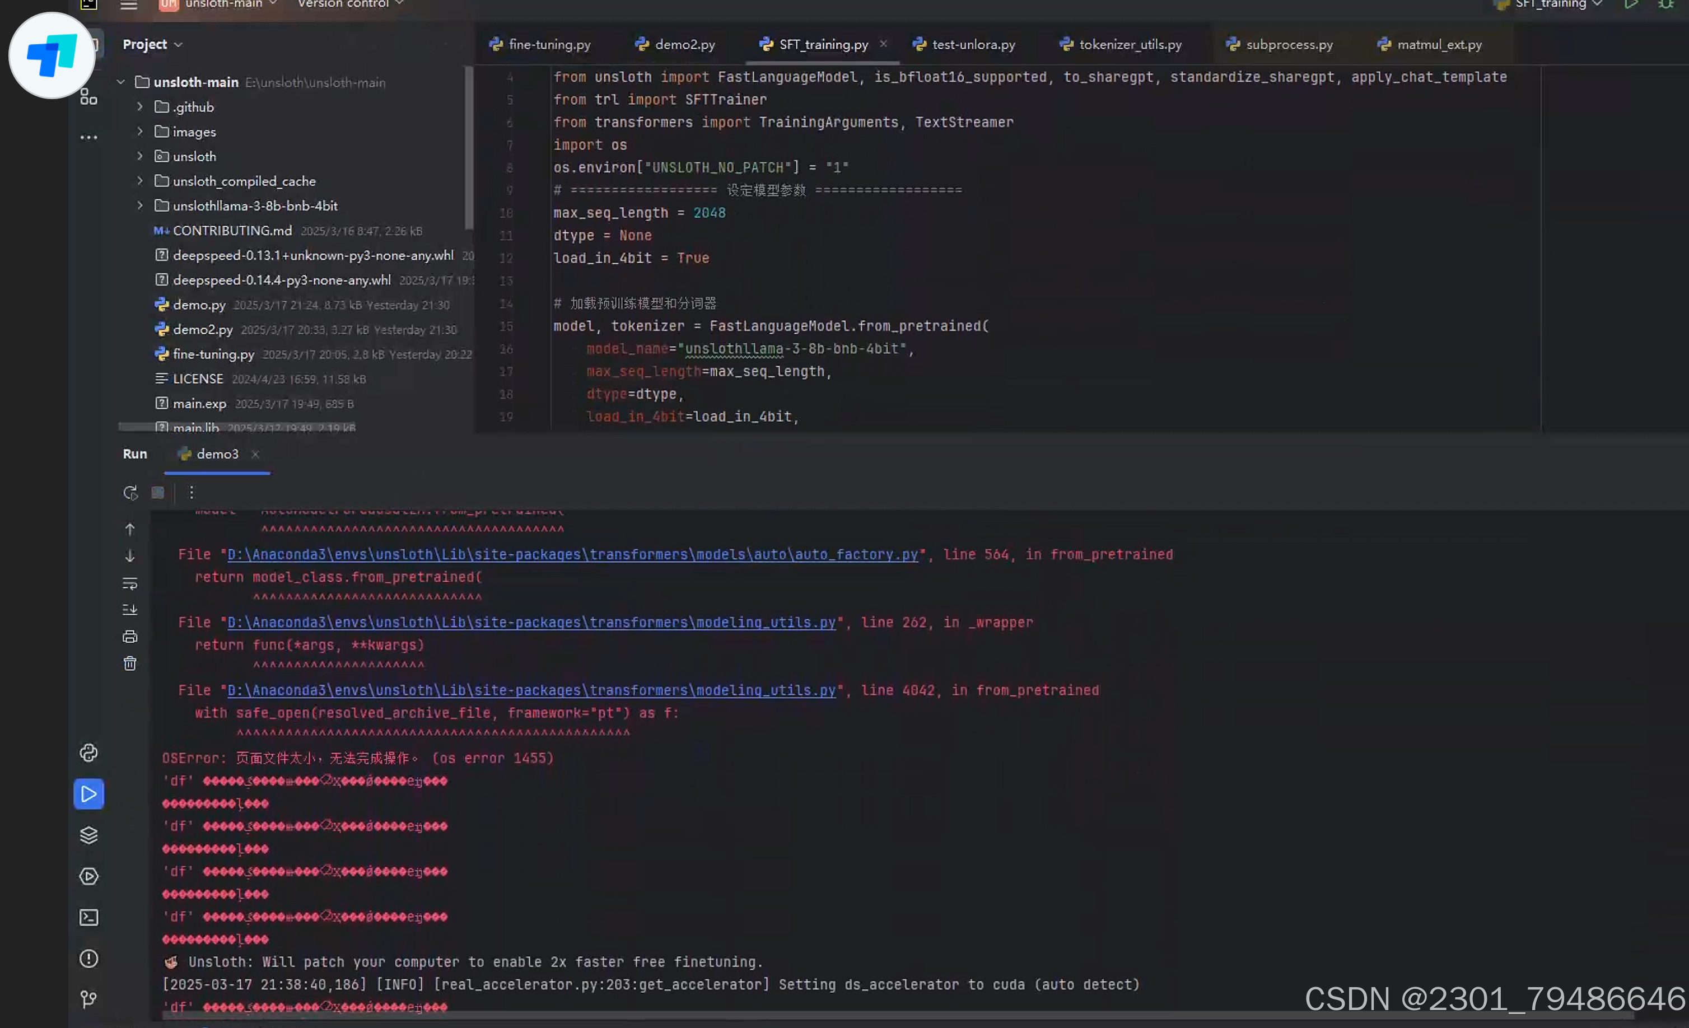This screenshot has width=1689, height=1028.
Task: Click scroll to end of output icon
Action: [x=129, y=609]
